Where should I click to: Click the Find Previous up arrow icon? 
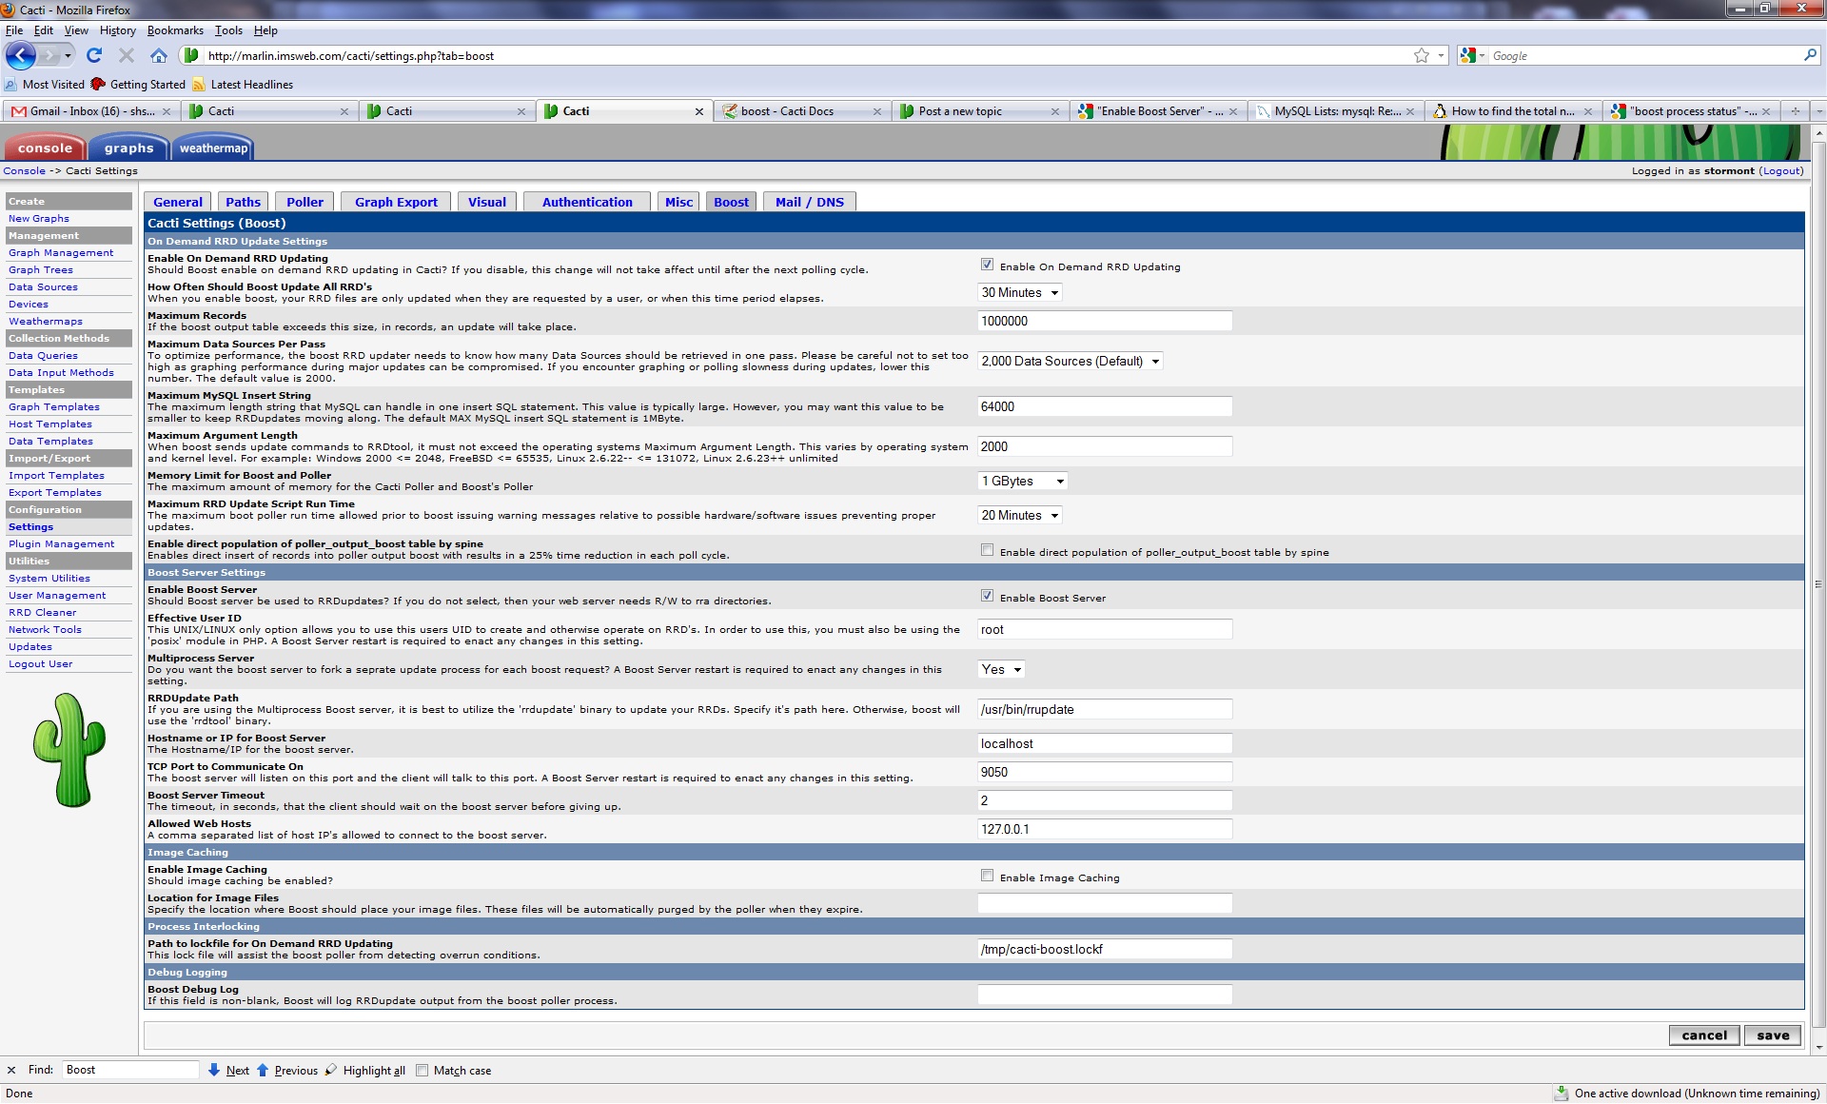[x=263, y=1070]
